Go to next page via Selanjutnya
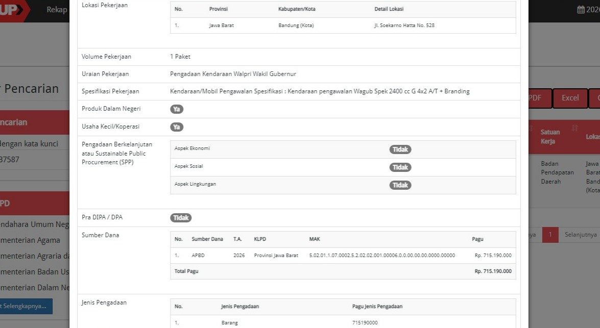This screenshot has width=600, height=328. 580,235
